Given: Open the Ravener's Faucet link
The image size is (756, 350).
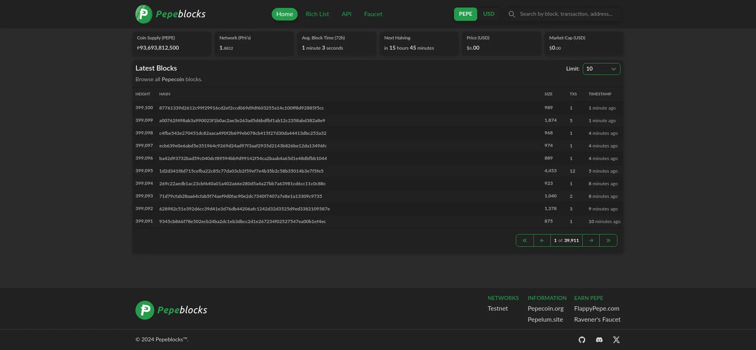Looking at the screenshot, I should pos(597,320).
